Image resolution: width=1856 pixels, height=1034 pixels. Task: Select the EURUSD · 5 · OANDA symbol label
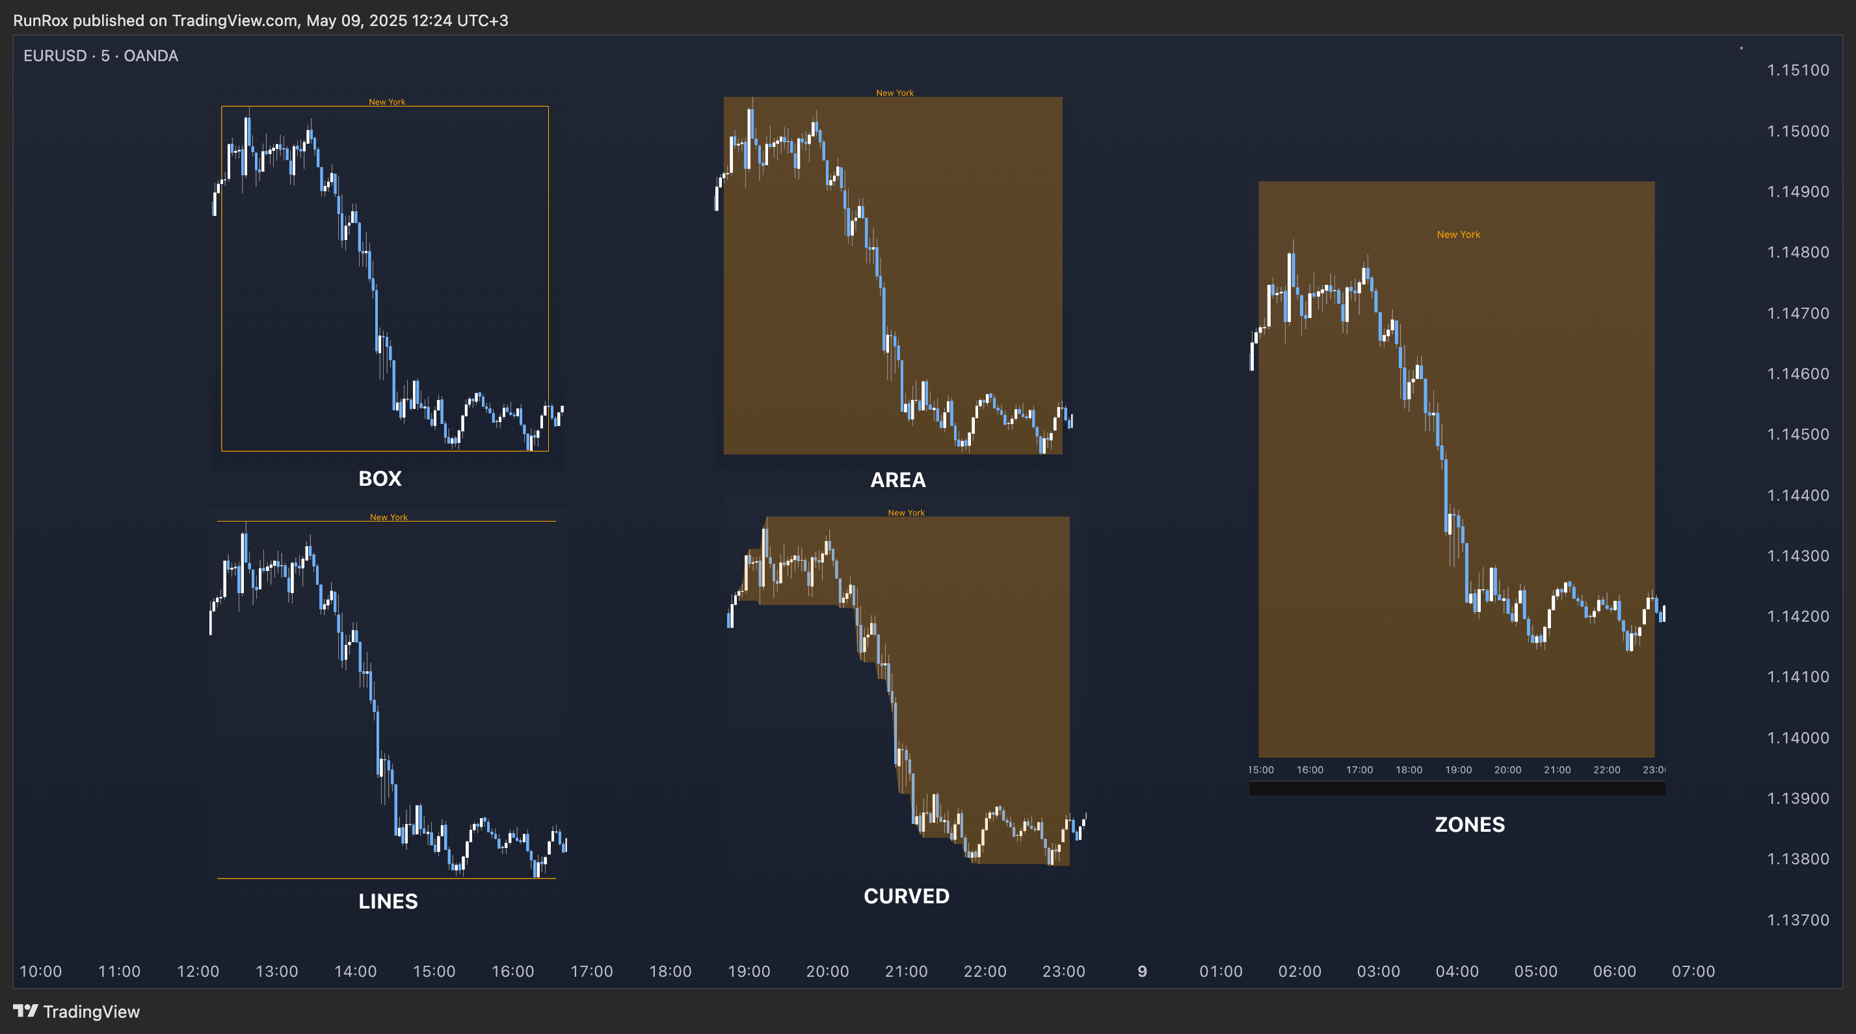101,55
